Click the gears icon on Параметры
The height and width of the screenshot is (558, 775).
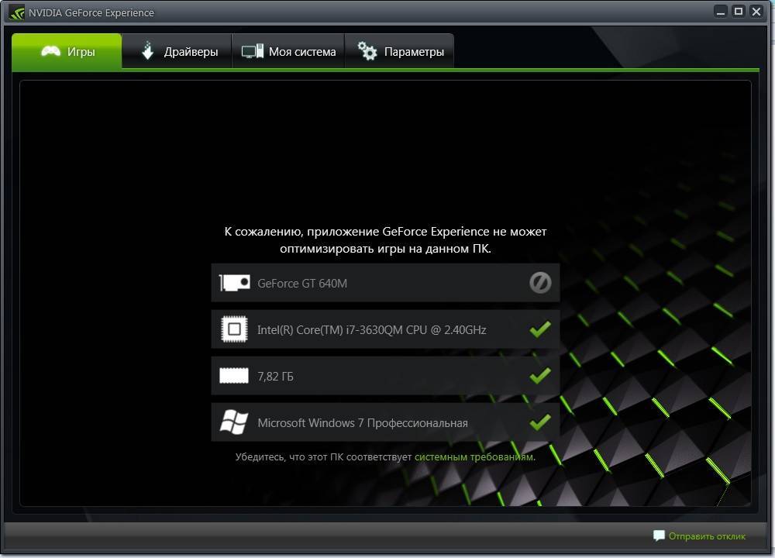[x=367, y=51]
